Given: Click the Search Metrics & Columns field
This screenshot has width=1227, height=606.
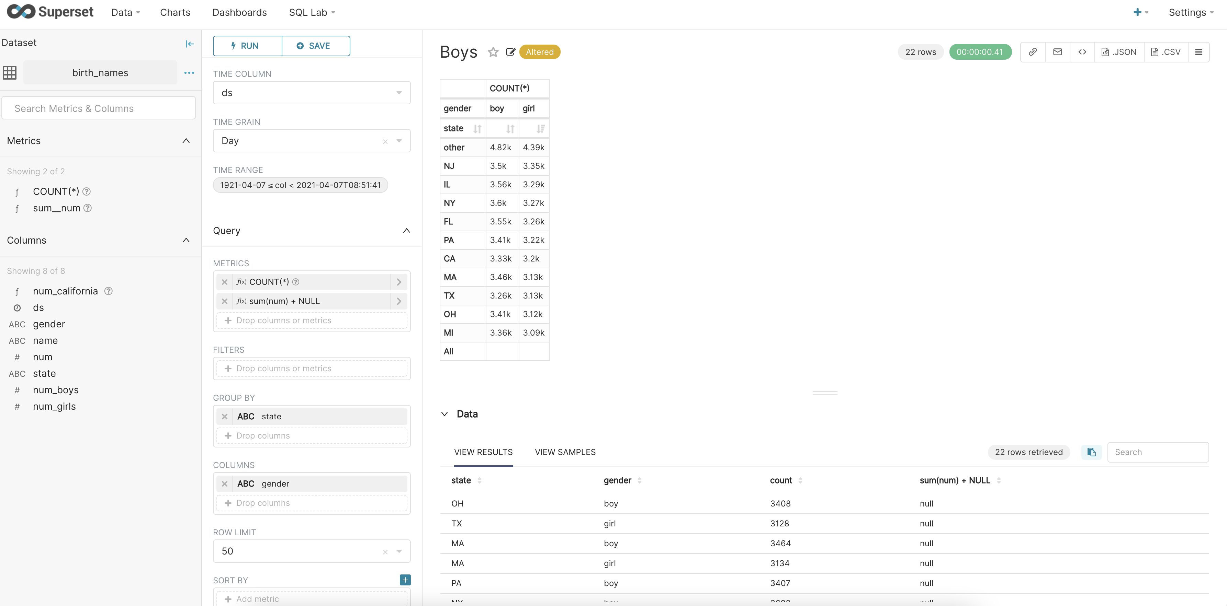Looking at the screenshot, I should pyautogui.click(x=99, y=108).
